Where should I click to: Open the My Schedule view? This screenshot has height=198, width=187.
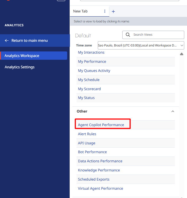[89, 80]
